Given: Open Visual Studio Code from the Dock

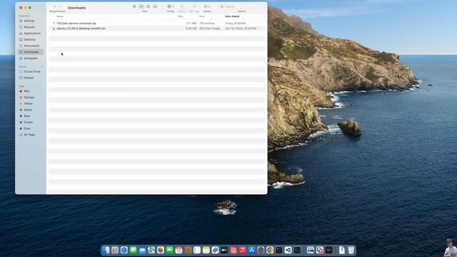Looking at the screenshot, I should click(288, 250).
